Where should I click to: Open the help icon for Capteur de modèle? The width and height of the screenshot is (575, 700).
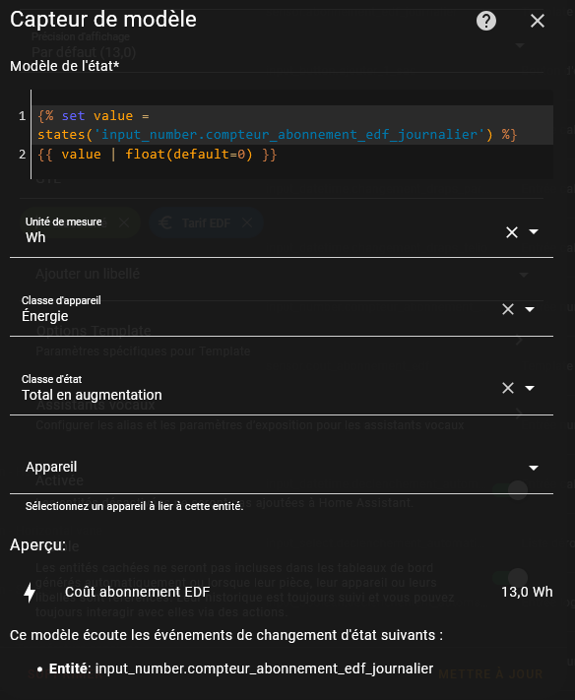[486, 21]
